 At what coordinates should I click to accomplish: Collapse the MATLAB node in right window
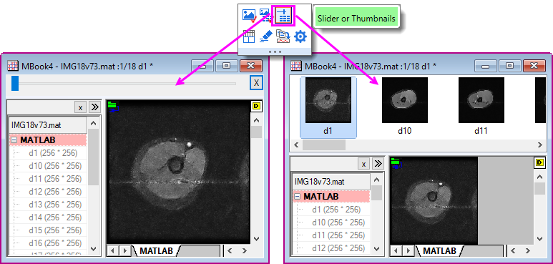pos(298,196)
